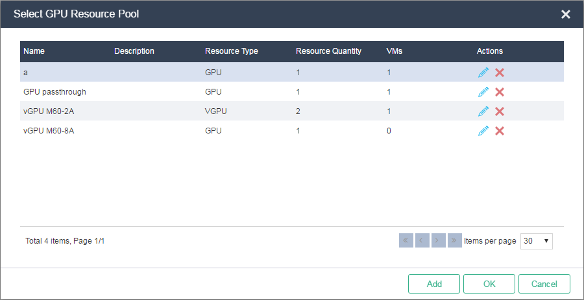Edit the pool named 'a'
Image resolution: width=584 pixels, height=300 pixels.
tap(483, 73)
